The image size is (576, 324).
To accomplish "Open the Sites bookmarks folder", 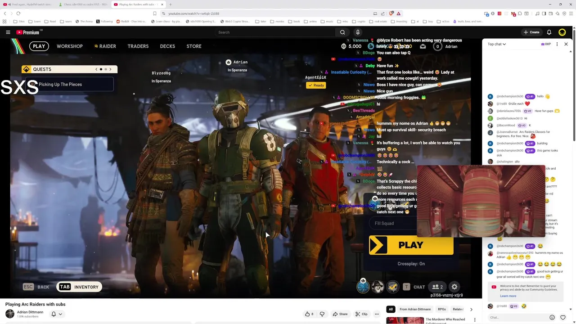I will (x=19, y=21).
